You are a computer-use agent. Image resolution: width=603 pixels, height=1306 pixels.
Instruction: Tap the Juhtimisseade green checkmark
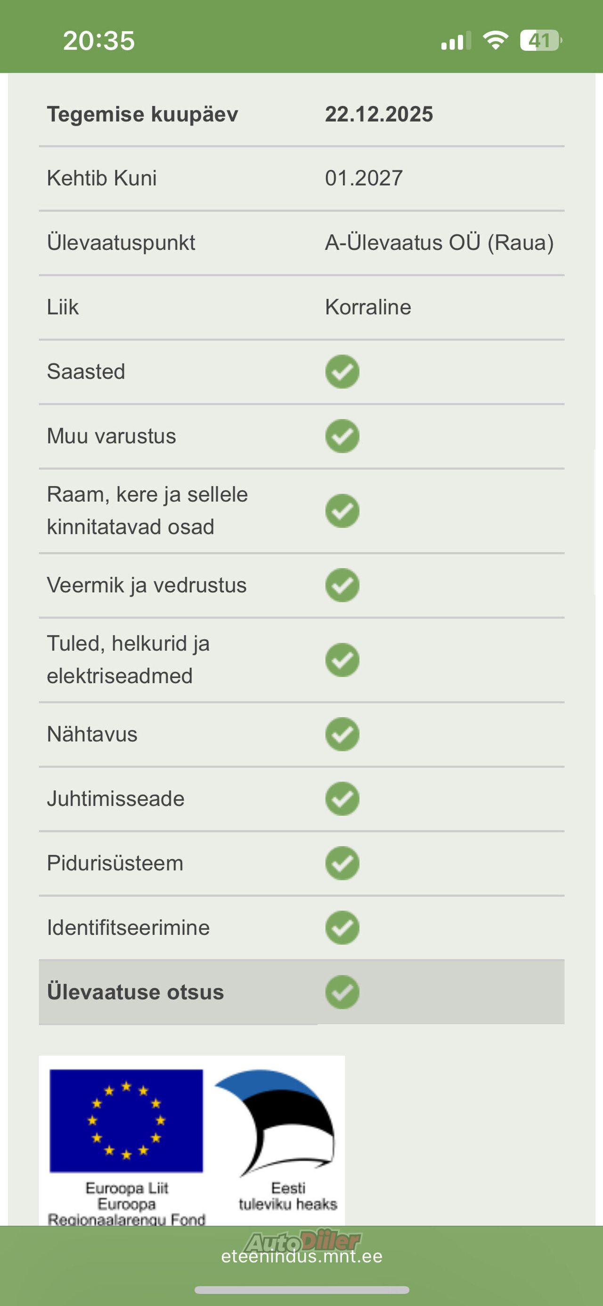pos(342,799)
